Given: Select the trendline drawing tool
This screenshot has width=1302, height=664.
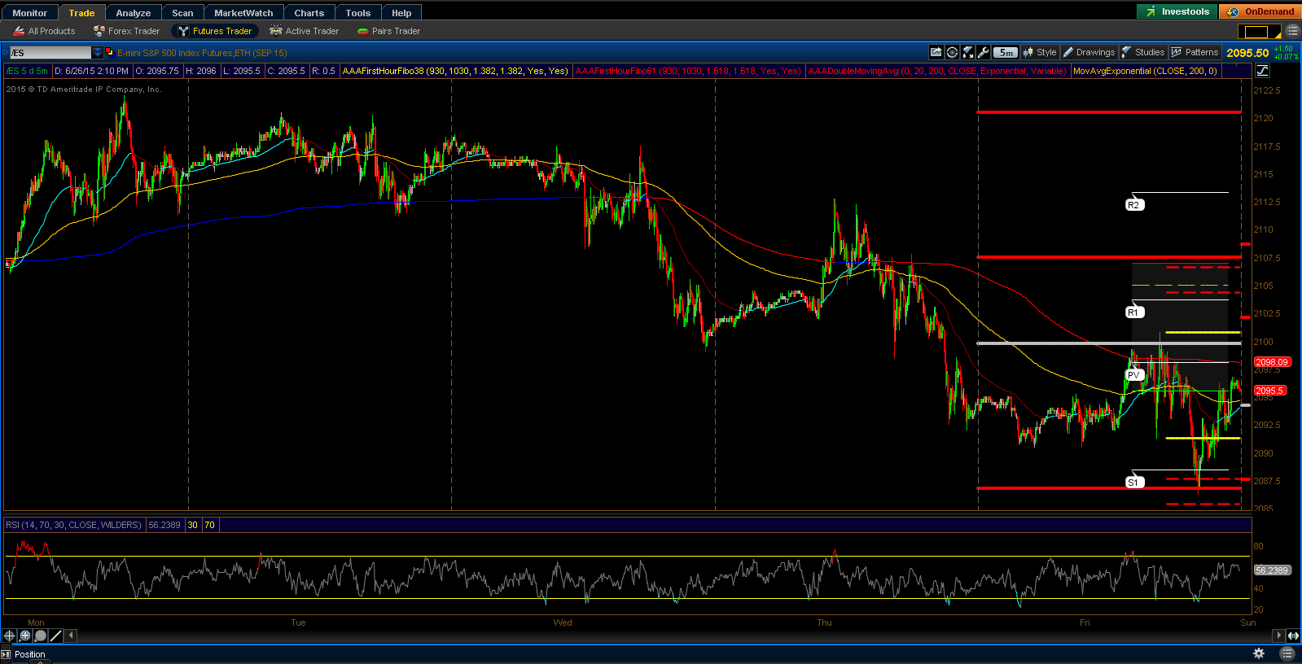Looking at the screenshot, I should (x=55, y=636).
